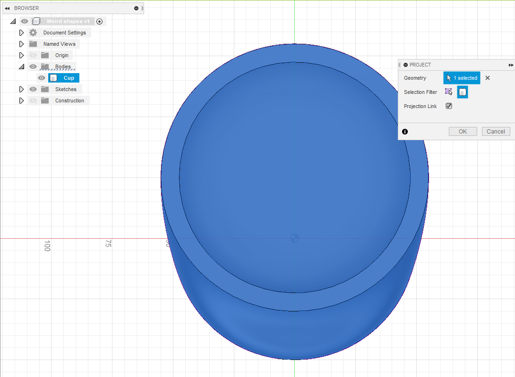Click the Sketches folder icon
The image size is (515, 377).
tap(45, 89)
